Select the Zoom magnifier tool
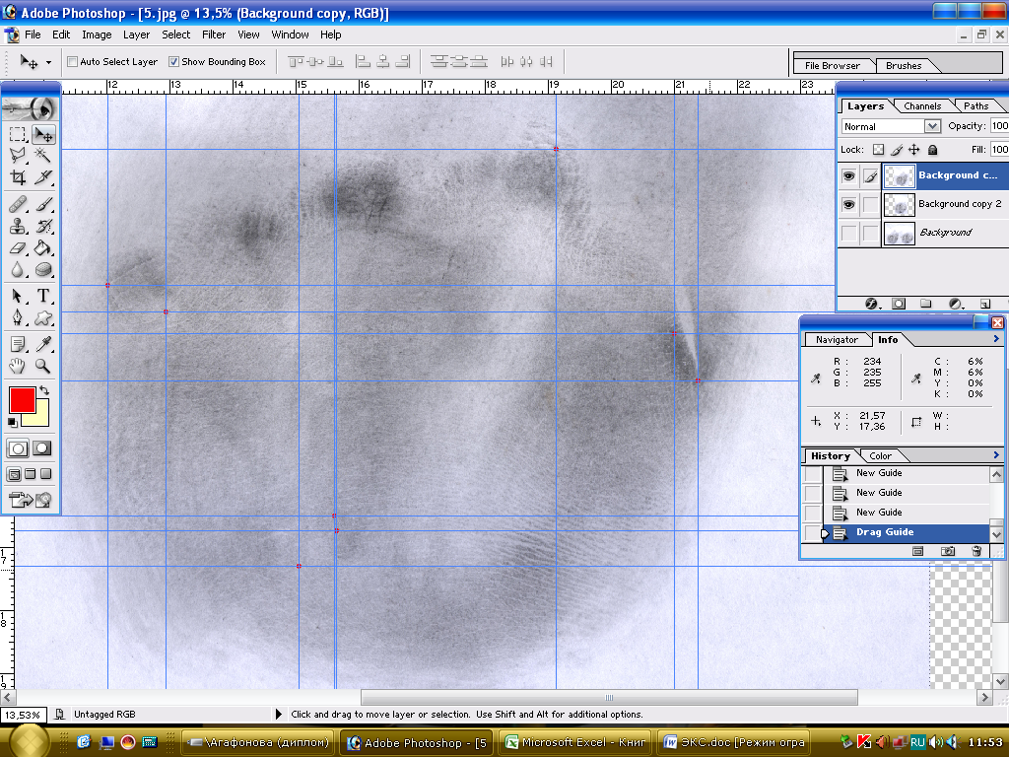The image size is (1009, 757). [x=43, y=366]
